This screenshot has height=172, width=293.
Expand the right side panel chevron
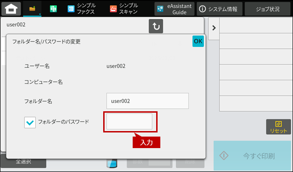click(214, 28)
